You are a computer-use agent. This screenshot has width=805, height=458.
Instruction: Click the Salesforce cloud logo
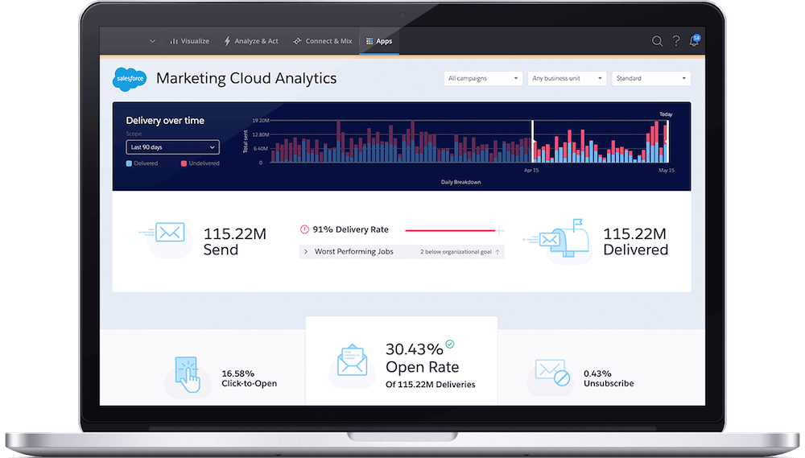tap(129, 79)
